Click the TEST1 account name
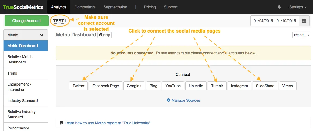This screenshot has width=313, height=131. (60, 21)
